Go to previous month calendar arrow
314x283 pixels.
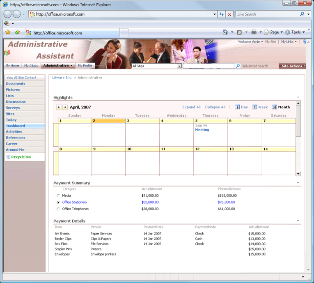(x=59, y=107)
